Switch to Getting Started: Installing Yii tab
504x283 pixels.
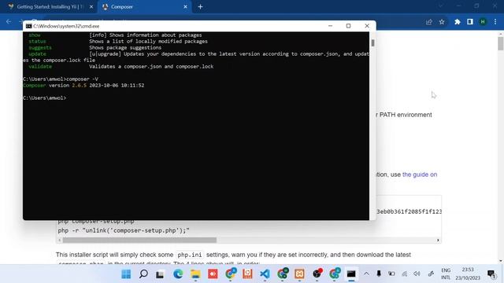[49, 7]
